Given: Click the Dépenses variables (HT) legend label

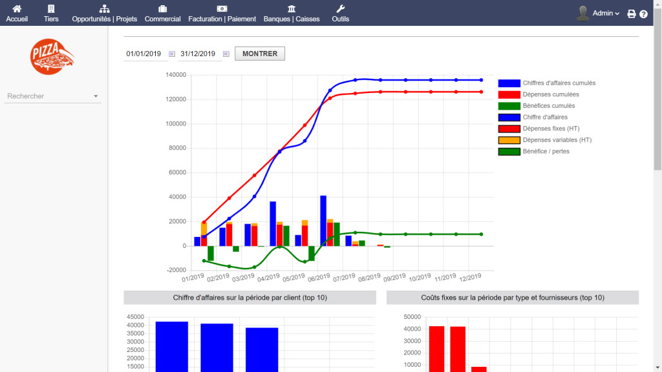Looking at the screenshot, I should [557, 140].
